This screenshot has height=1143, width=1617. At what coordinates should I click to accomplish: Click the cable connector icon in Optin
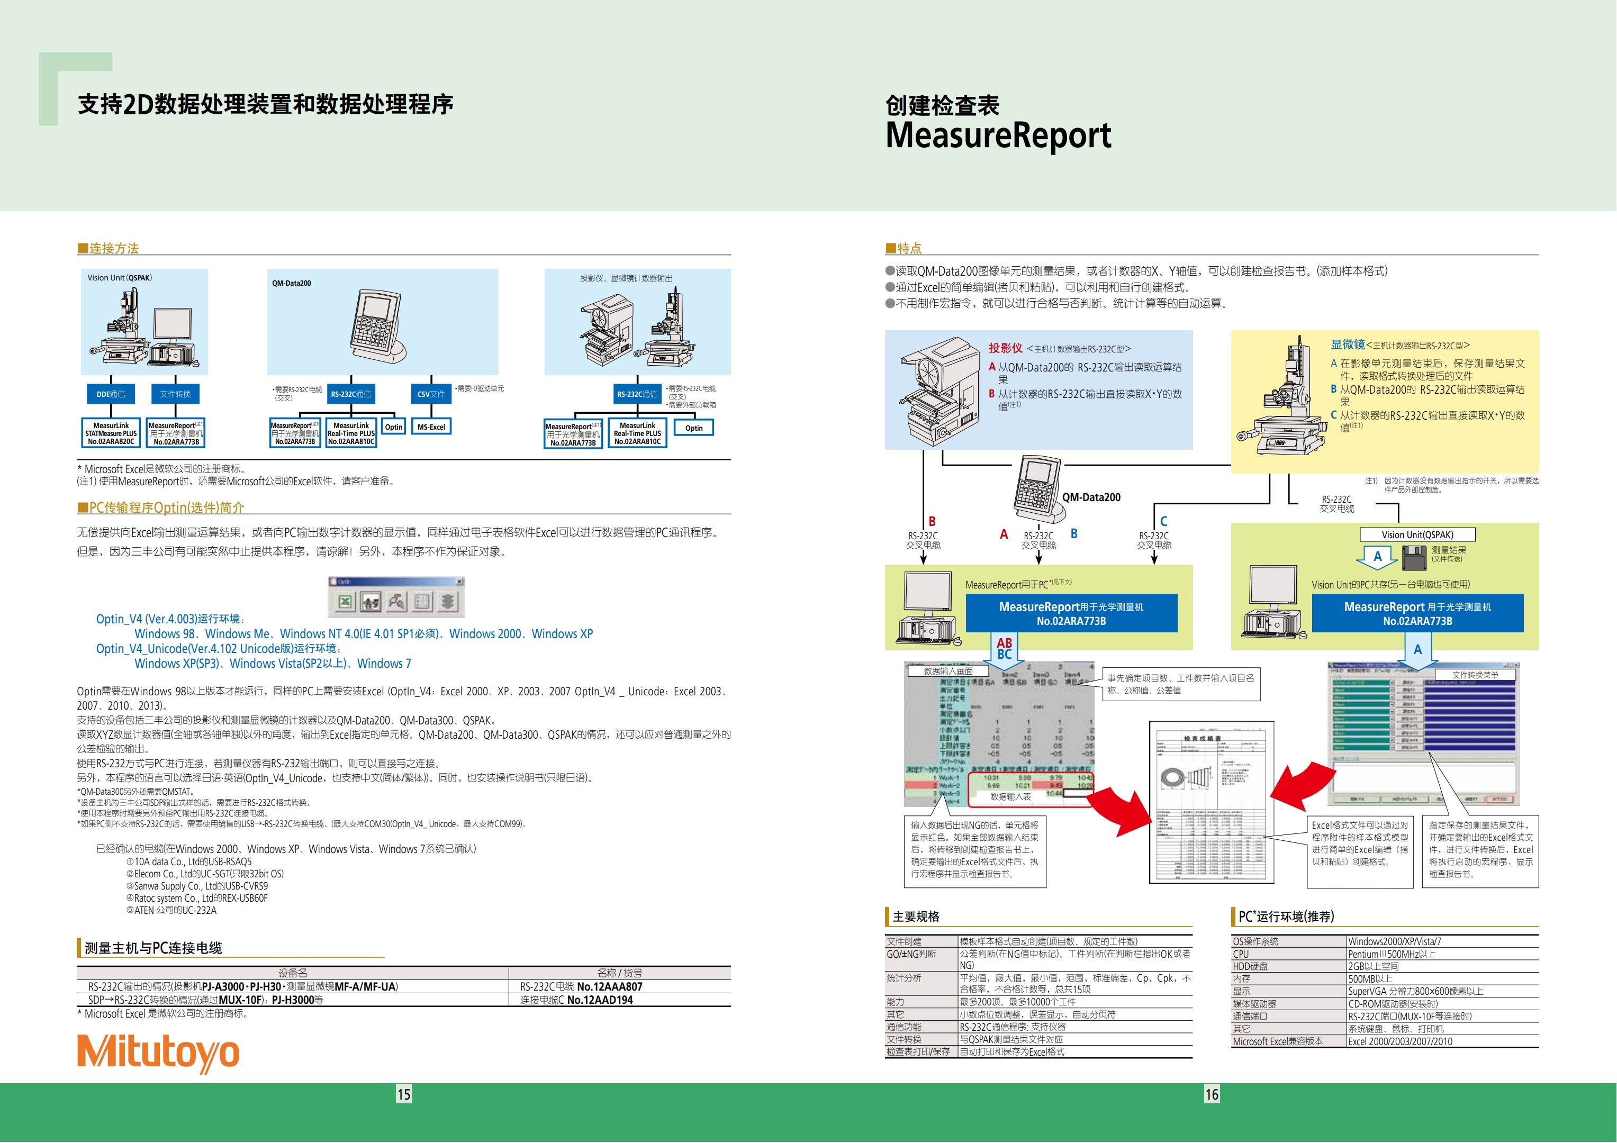coord(396,602)
